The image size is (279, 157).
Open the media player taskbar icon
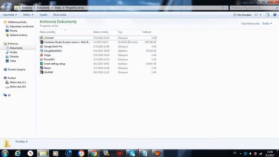55,153
